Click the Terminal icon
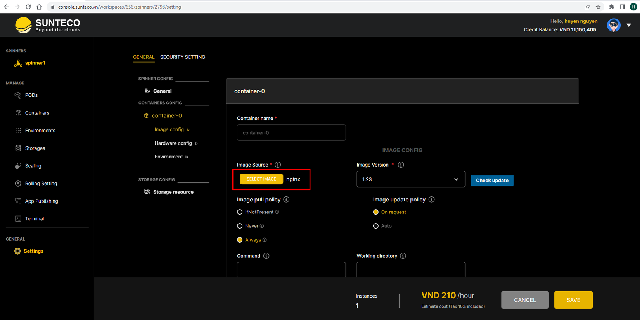 [x=18, y=219]
